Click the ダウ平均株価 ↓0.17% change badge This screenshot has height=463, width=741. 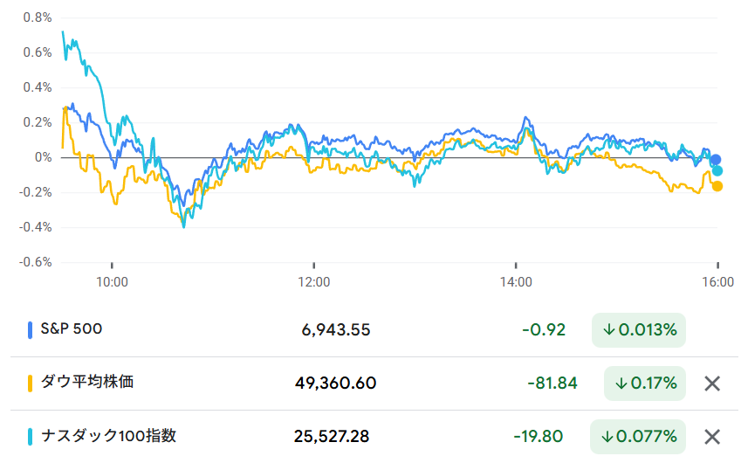(645, 383)
